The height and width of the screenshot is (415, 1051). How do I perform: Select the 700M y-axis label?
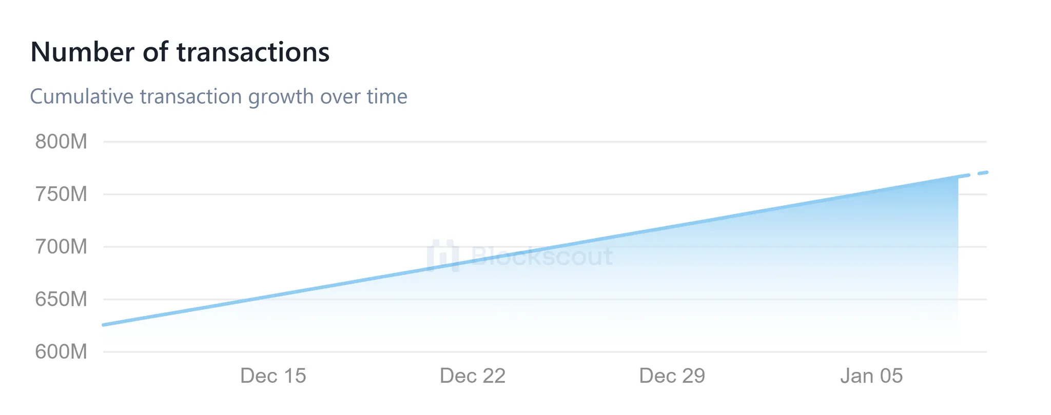61,247
